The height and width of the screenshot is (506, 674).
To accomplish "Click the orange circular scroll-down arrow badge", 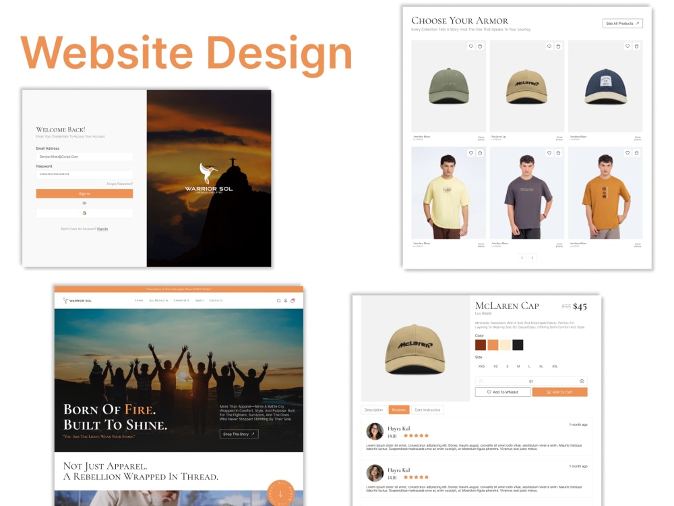I will (x=280, y=493).
